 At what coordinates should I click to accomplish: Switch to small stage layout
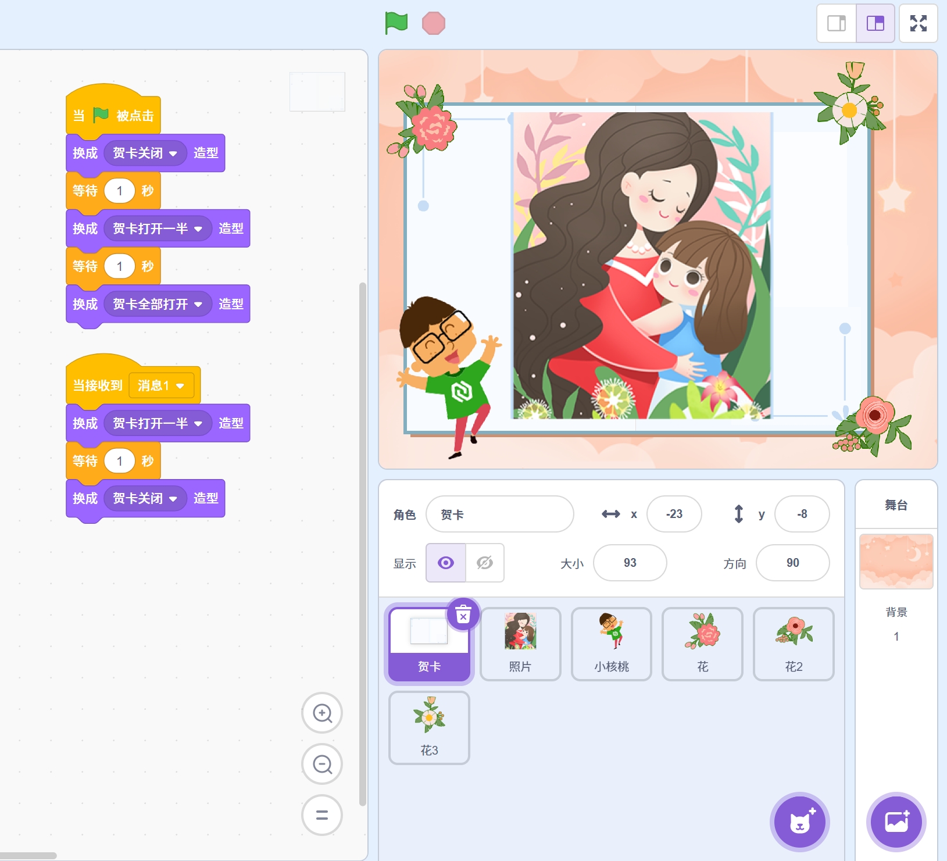837,23
